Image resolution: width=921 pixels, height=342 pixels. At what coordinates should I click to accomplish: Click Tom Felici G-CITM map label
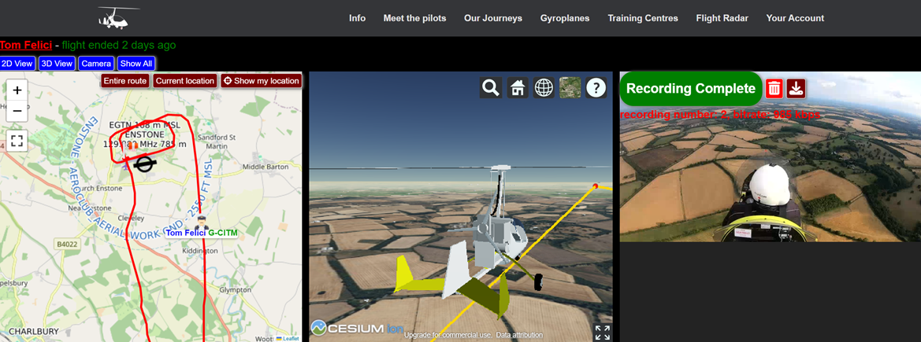[x=202, y=233]
